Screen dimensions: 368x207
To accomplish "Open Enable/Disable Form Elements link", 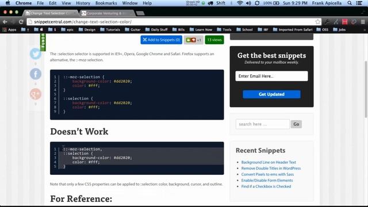I will 267,180.
